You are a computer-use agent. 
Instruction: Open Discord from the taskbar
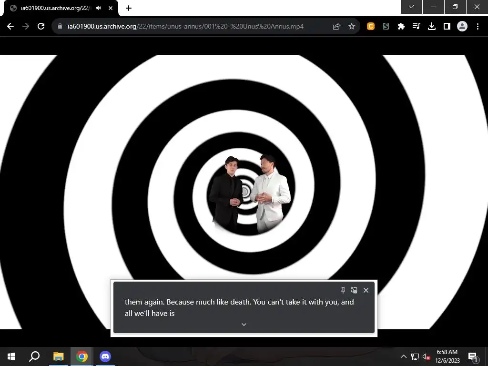point(105,356)
